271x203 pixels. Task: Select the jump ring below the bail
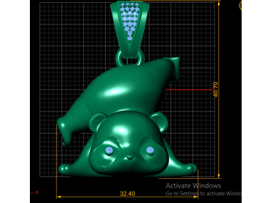coord(130,58)
